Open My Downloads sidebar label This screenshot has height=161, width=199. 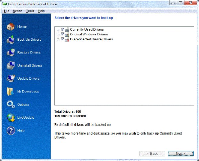28,92
